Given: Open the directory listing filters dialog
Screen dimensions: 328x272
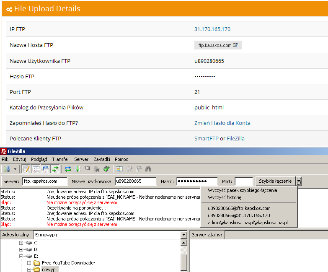Looking at the screenshot, I should [x=119, y=169].
